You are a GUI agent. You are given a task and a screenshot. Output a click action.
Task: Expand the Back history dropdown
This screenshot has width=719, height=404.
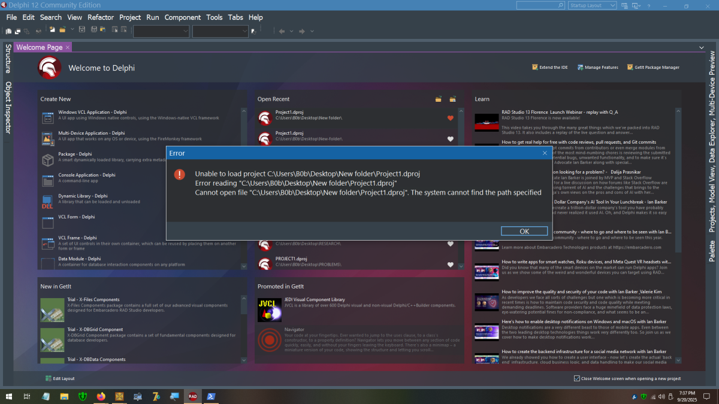pyautogui.click(x=291, y=31)
